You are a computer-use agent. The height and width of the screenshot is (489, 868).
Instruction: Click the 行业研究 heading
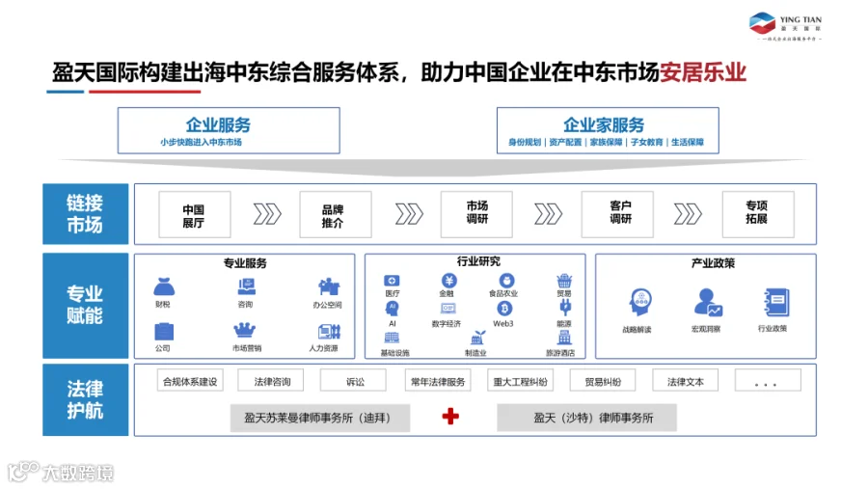(478, 261)
